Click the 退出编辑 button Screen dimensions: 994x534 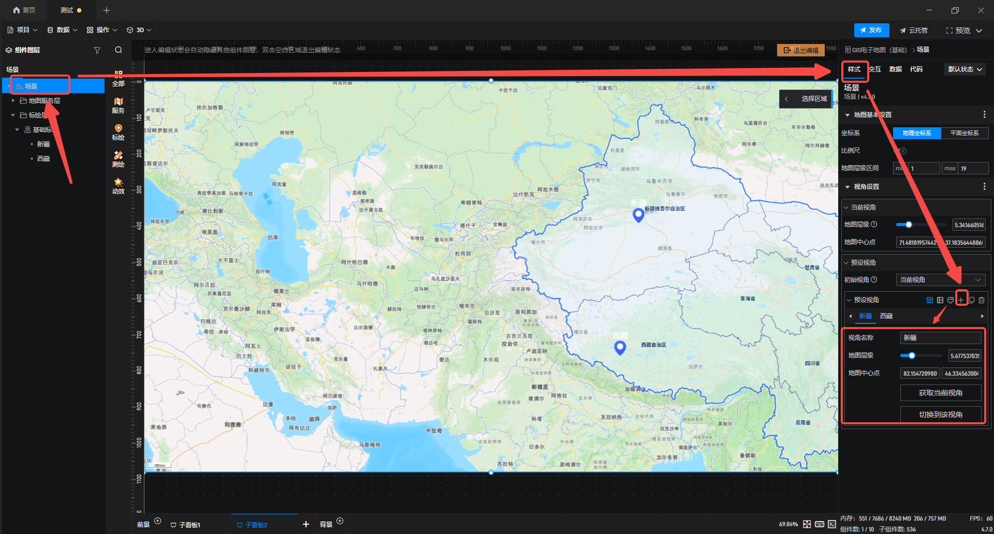801,50
